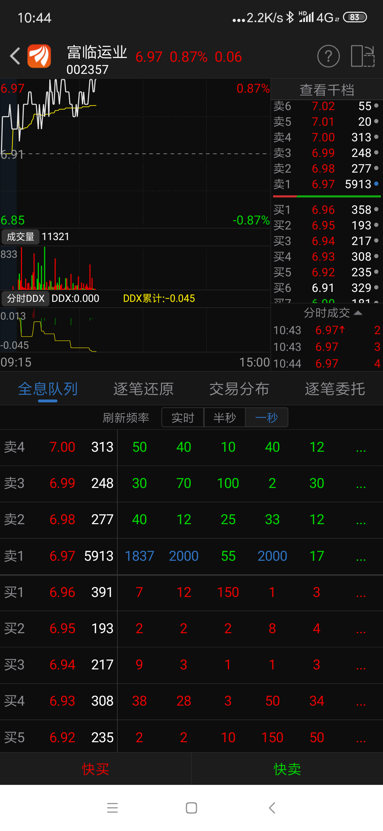Tap the Android recent apps menu icon
This screenshot has width=383, height=831.
pos(112,808)
